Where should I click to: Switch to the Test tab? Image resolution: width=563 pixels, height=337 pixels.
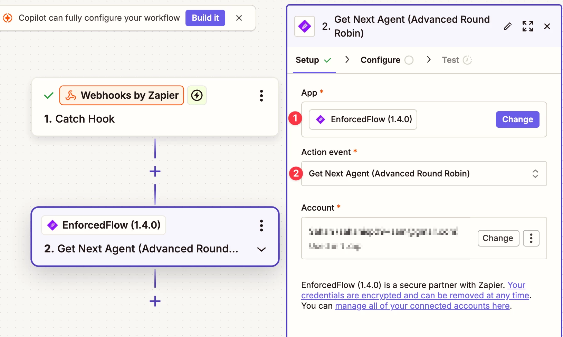click(x=457, y=60)
